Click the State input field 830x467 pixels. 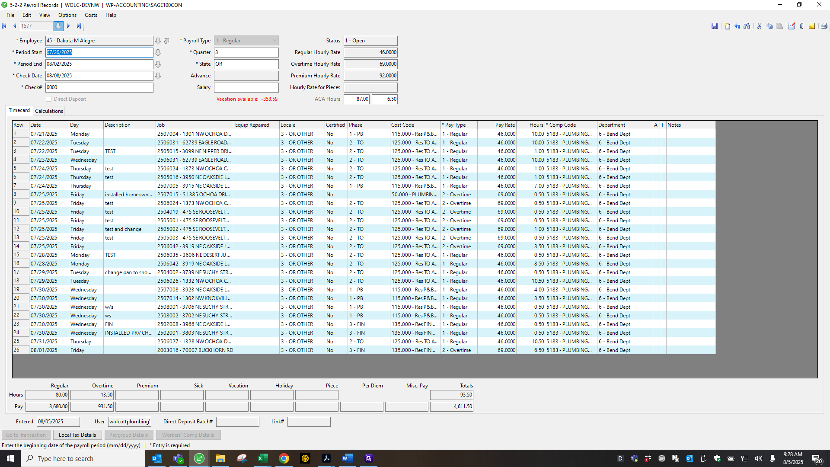246,64
